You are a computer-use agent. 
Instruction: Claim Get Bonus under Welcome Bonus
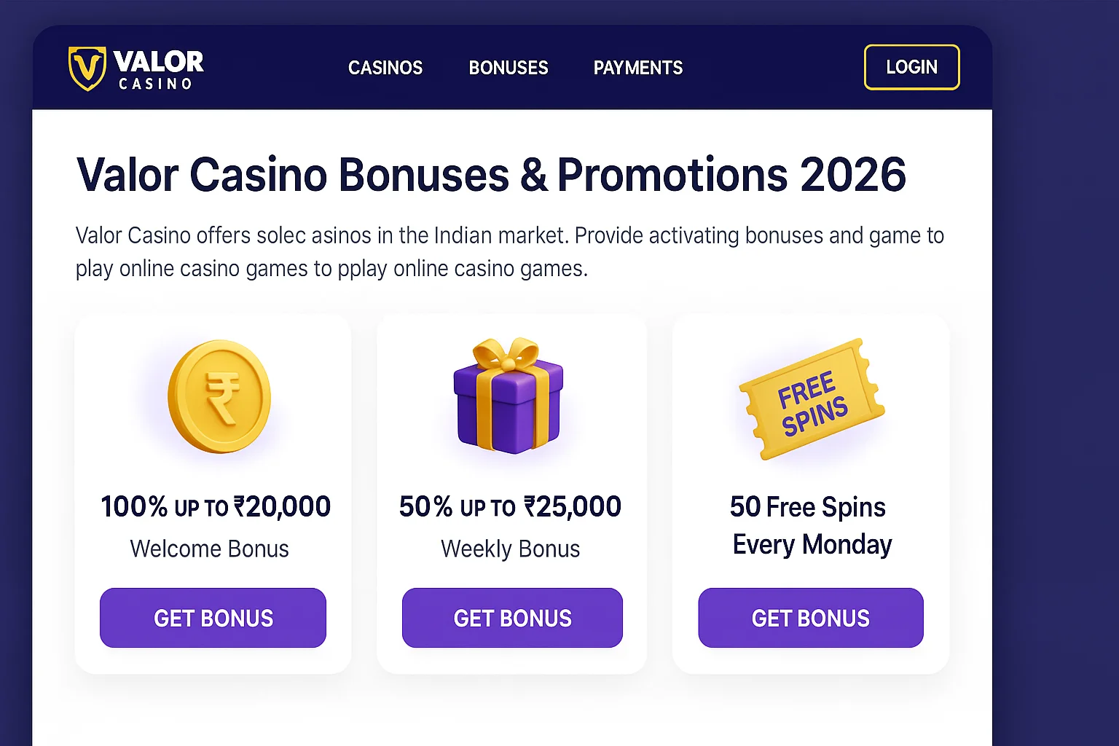pos(213,618)
